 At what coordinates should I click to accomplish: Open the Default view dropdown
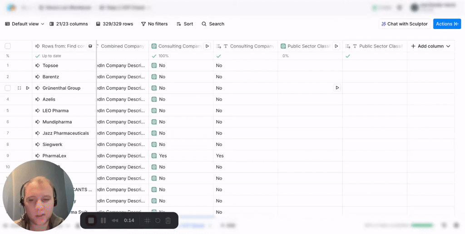(25, 24)
